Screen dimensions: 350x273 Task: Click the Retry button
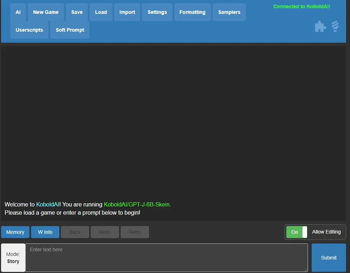point(134,232)
